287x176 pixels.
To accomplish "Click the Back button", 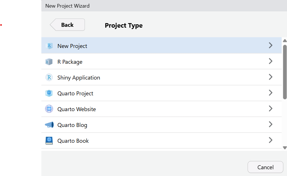I will (67, 25).
